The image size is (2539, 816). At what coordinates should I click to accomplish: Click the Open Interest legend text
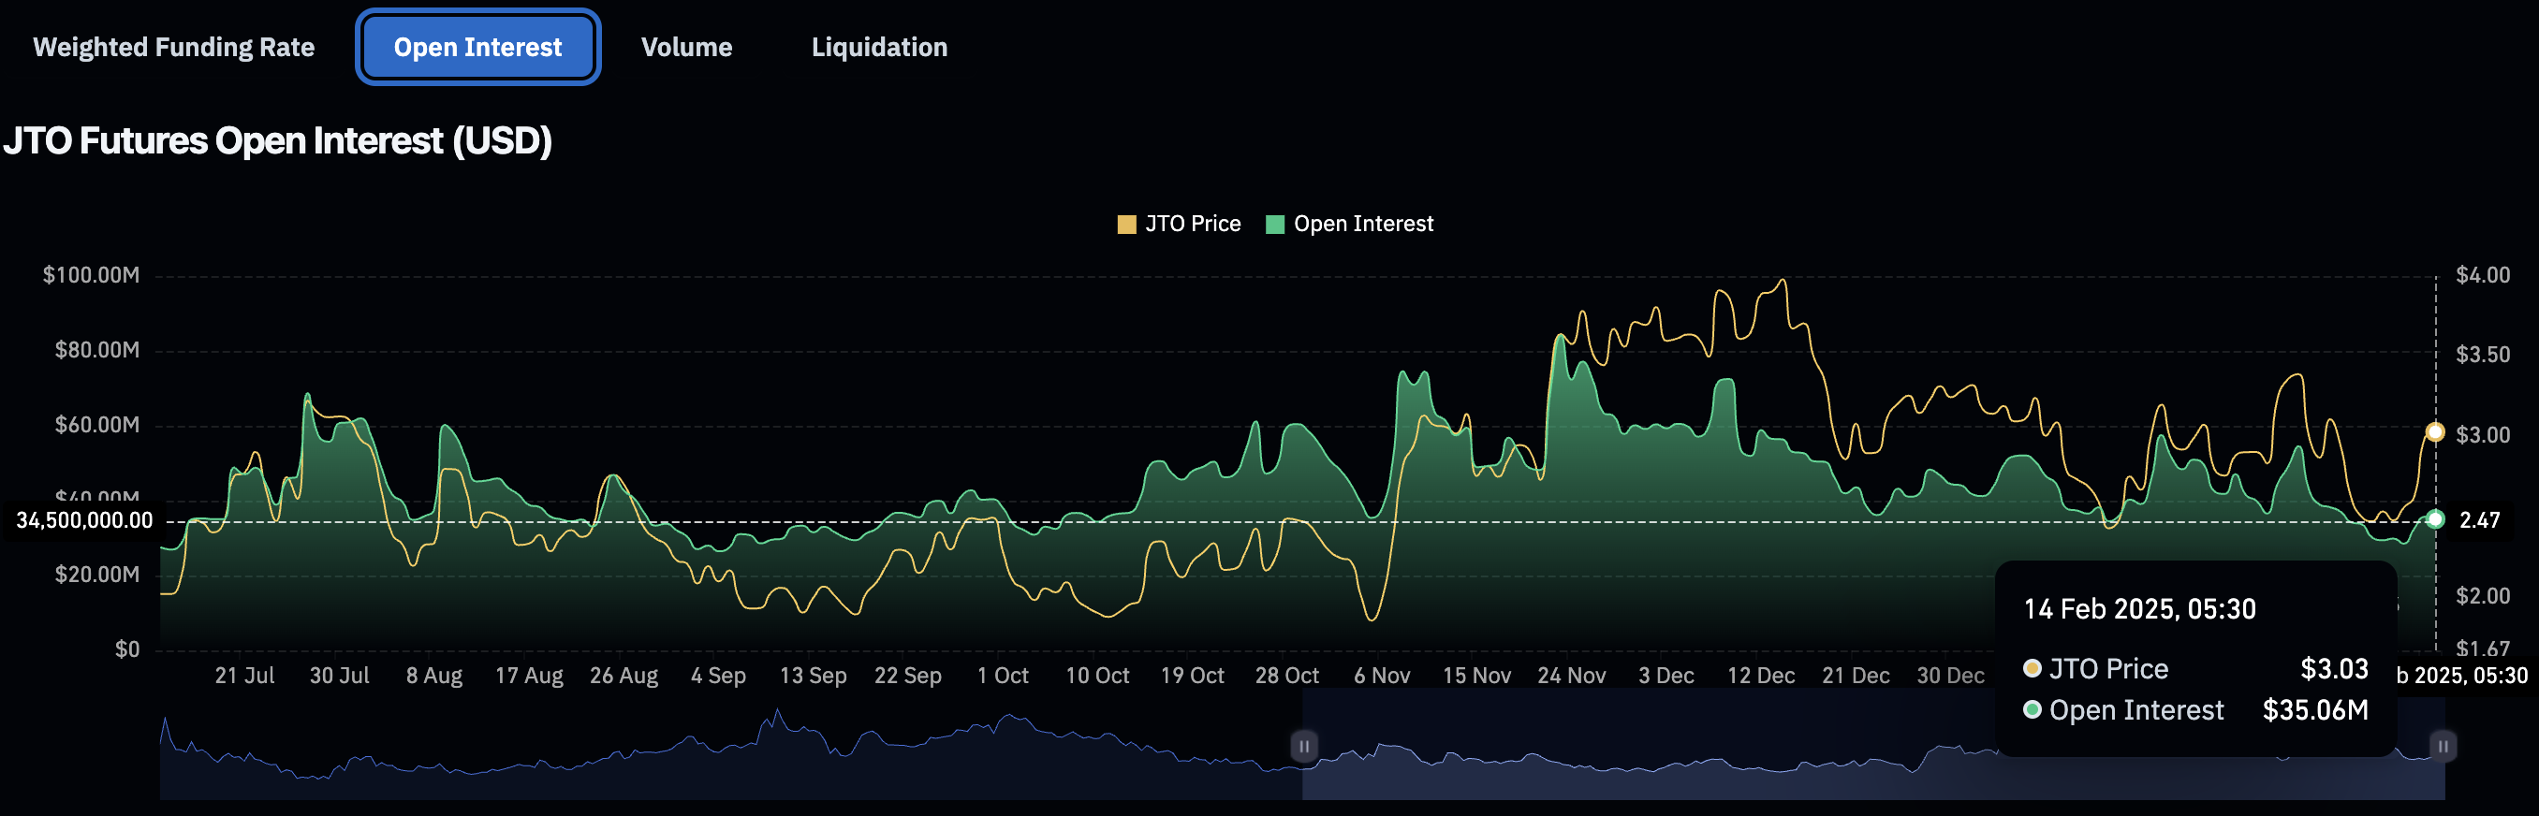(1362, 225)
